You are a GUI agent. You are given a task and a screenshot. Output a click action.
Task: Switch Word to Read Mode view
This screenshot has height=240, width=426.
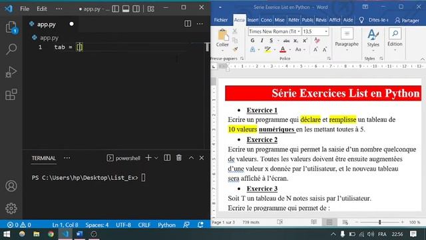[x=314, y=222]
